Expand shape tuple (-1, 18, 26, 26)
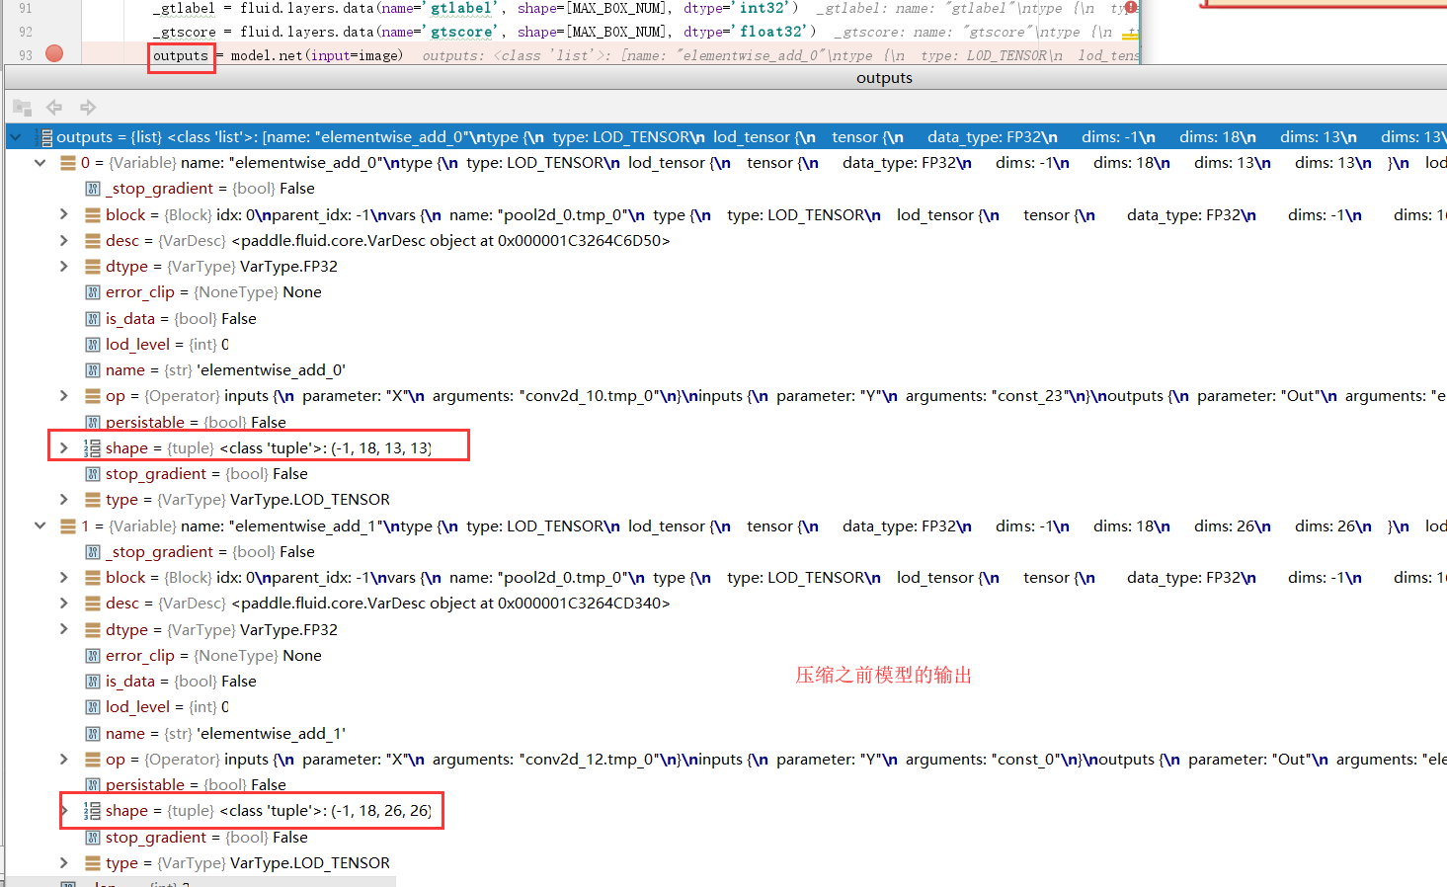 (x=63, y=810)
